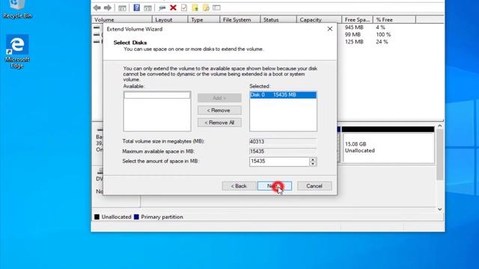Screen dimensions: 479x269
Task: Click the drive icon left of the red X
Action: [x=162, y=8]
